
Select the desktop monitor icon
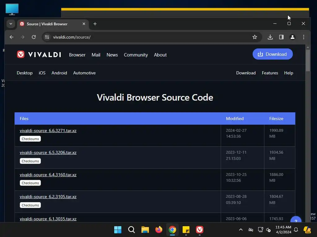[x=12, y=9]
